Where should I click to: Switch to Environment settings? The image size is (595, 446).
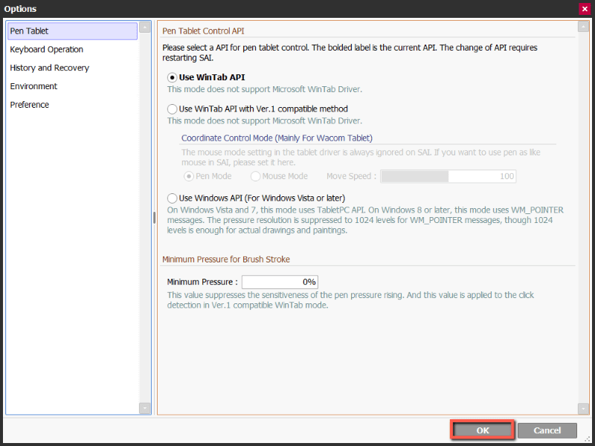coord(33,86)
